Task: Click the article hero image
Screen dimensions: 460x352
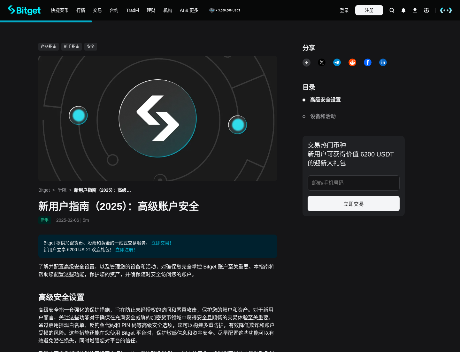Action: (x=157, y=118)
